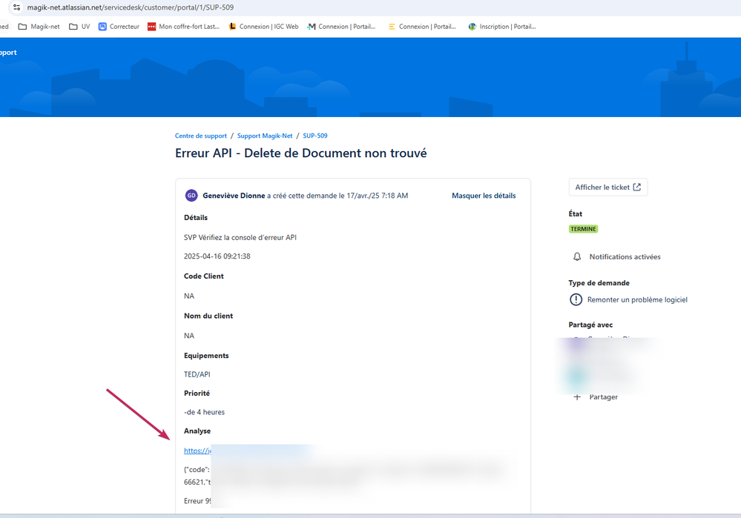Click the Détails section label
This screenshot has width=741, height=518.
click(x=196, y=218)
